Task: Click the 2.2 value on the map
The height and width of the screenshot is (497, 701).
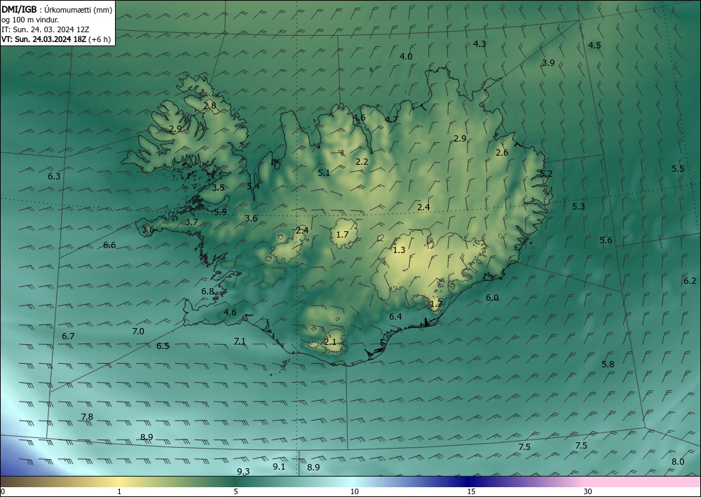Action: pyautogui.click(x=362, y=162)
